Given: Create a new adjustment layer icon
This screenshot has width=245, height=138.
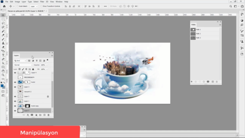Looking at the screenshot, I should 36,115.
